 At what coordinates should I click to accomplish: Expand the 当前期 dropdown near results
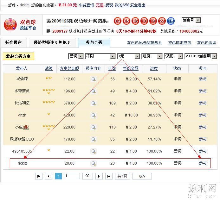click(x=191, y=20)
